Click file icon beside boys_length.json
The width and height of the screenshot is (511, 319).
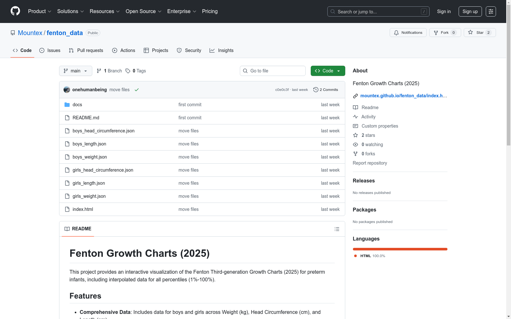[67, 144]
